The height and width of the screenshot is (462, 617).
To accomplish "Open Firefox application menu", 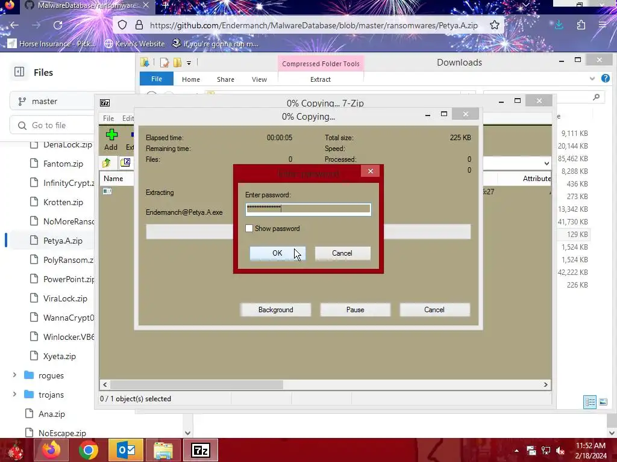I will tap(603, 25).
